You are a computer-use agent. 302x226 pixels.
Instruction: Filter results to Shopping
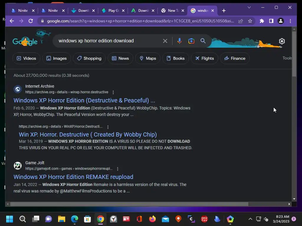pos(89,58)
